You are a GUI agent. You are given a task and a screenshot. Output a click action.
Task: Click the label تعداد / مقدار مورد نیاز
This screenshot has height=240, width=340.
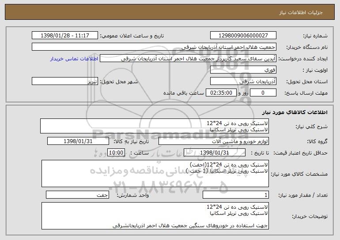(x=303, y=195)
